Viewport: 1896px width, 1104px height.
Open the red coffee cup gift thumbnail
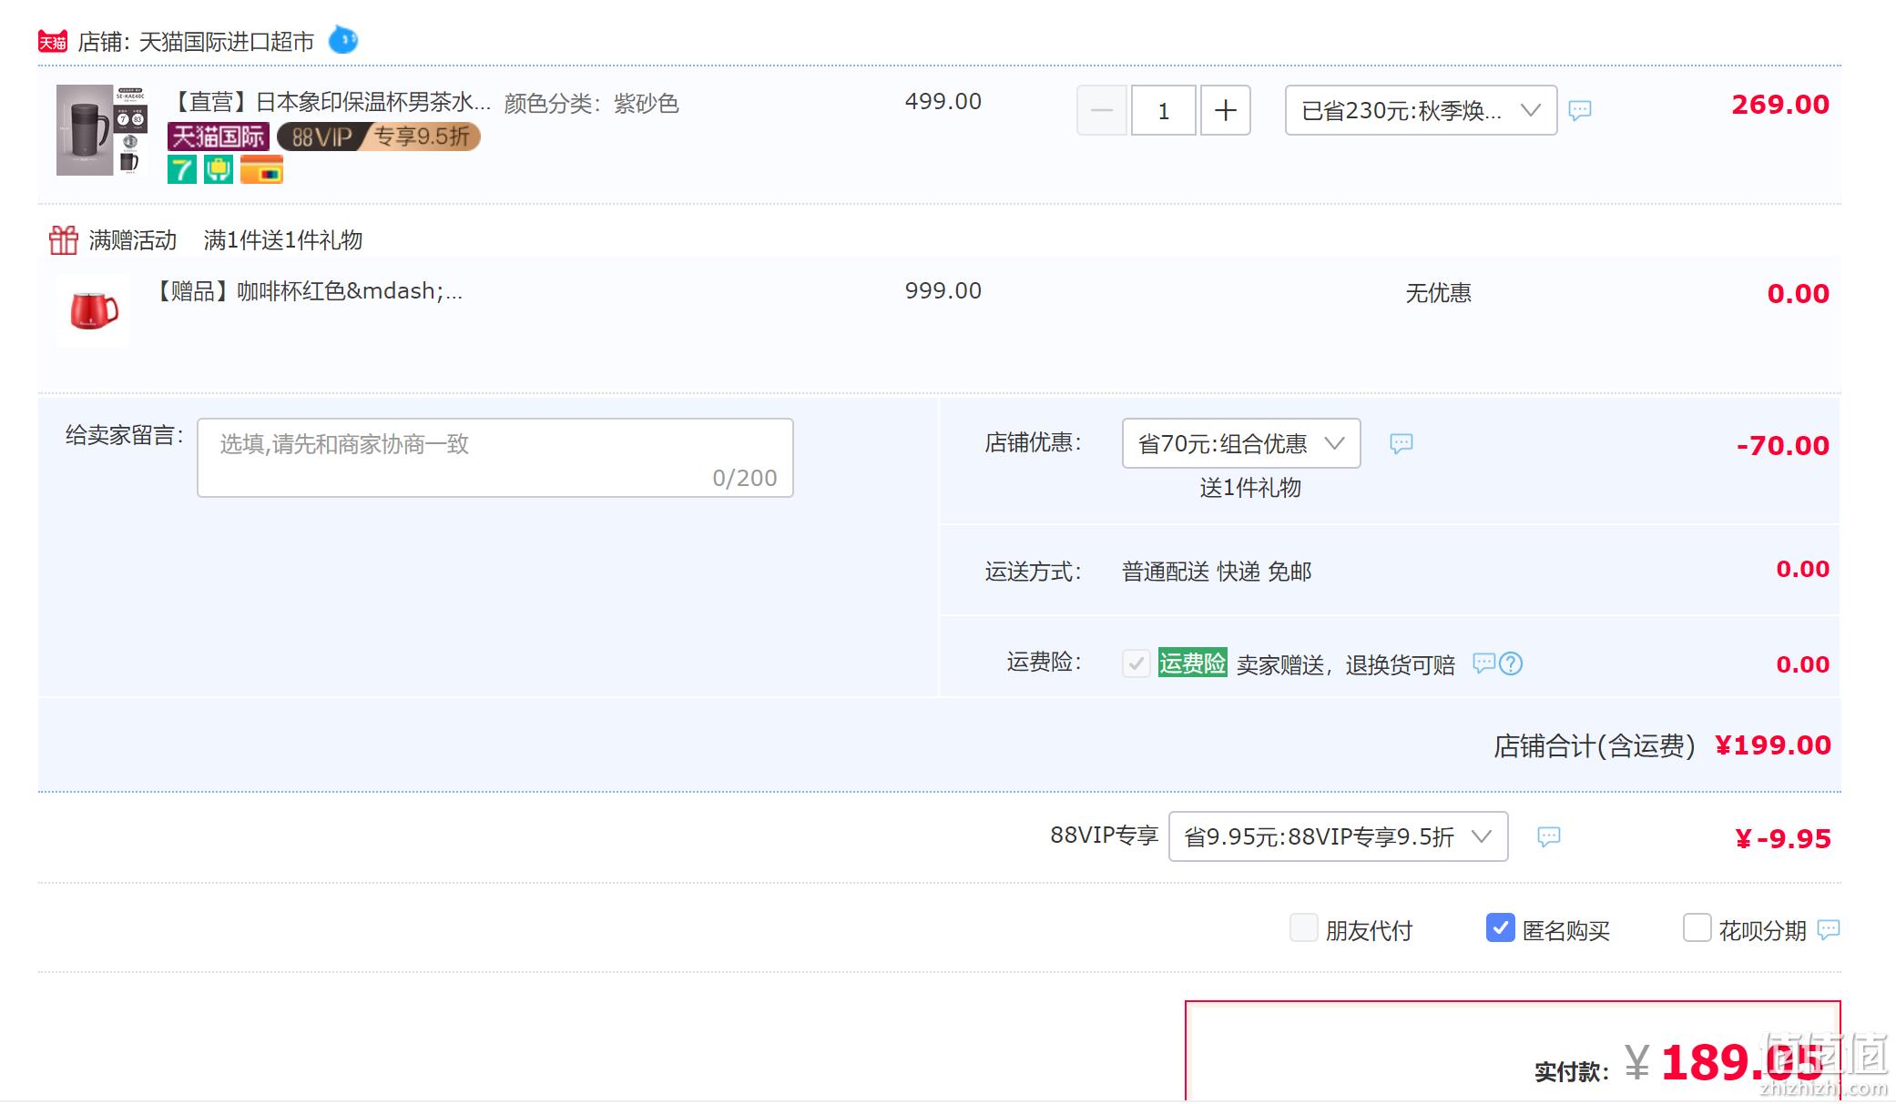tap(93, 310)
